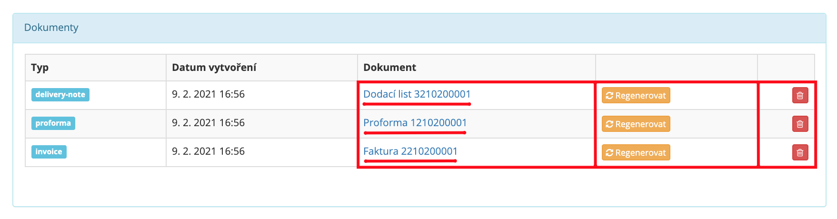Image resolution: width=837 pixels, height=219 pixels.
Task: Select the delivery-note creation date cell
Action: pos(262,95)
